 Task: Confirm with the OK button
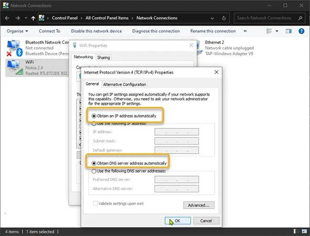178,221
